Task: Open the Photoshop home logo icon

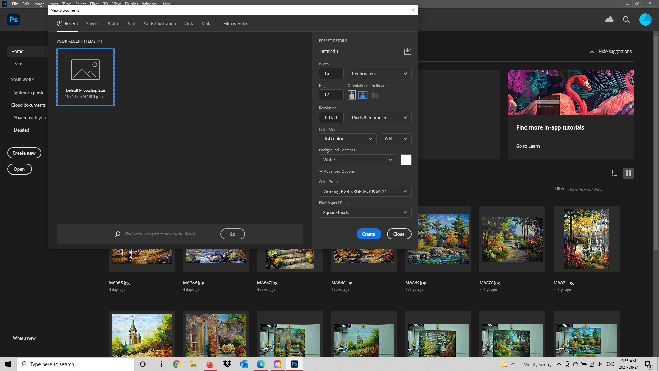Action: click(13, 20)
